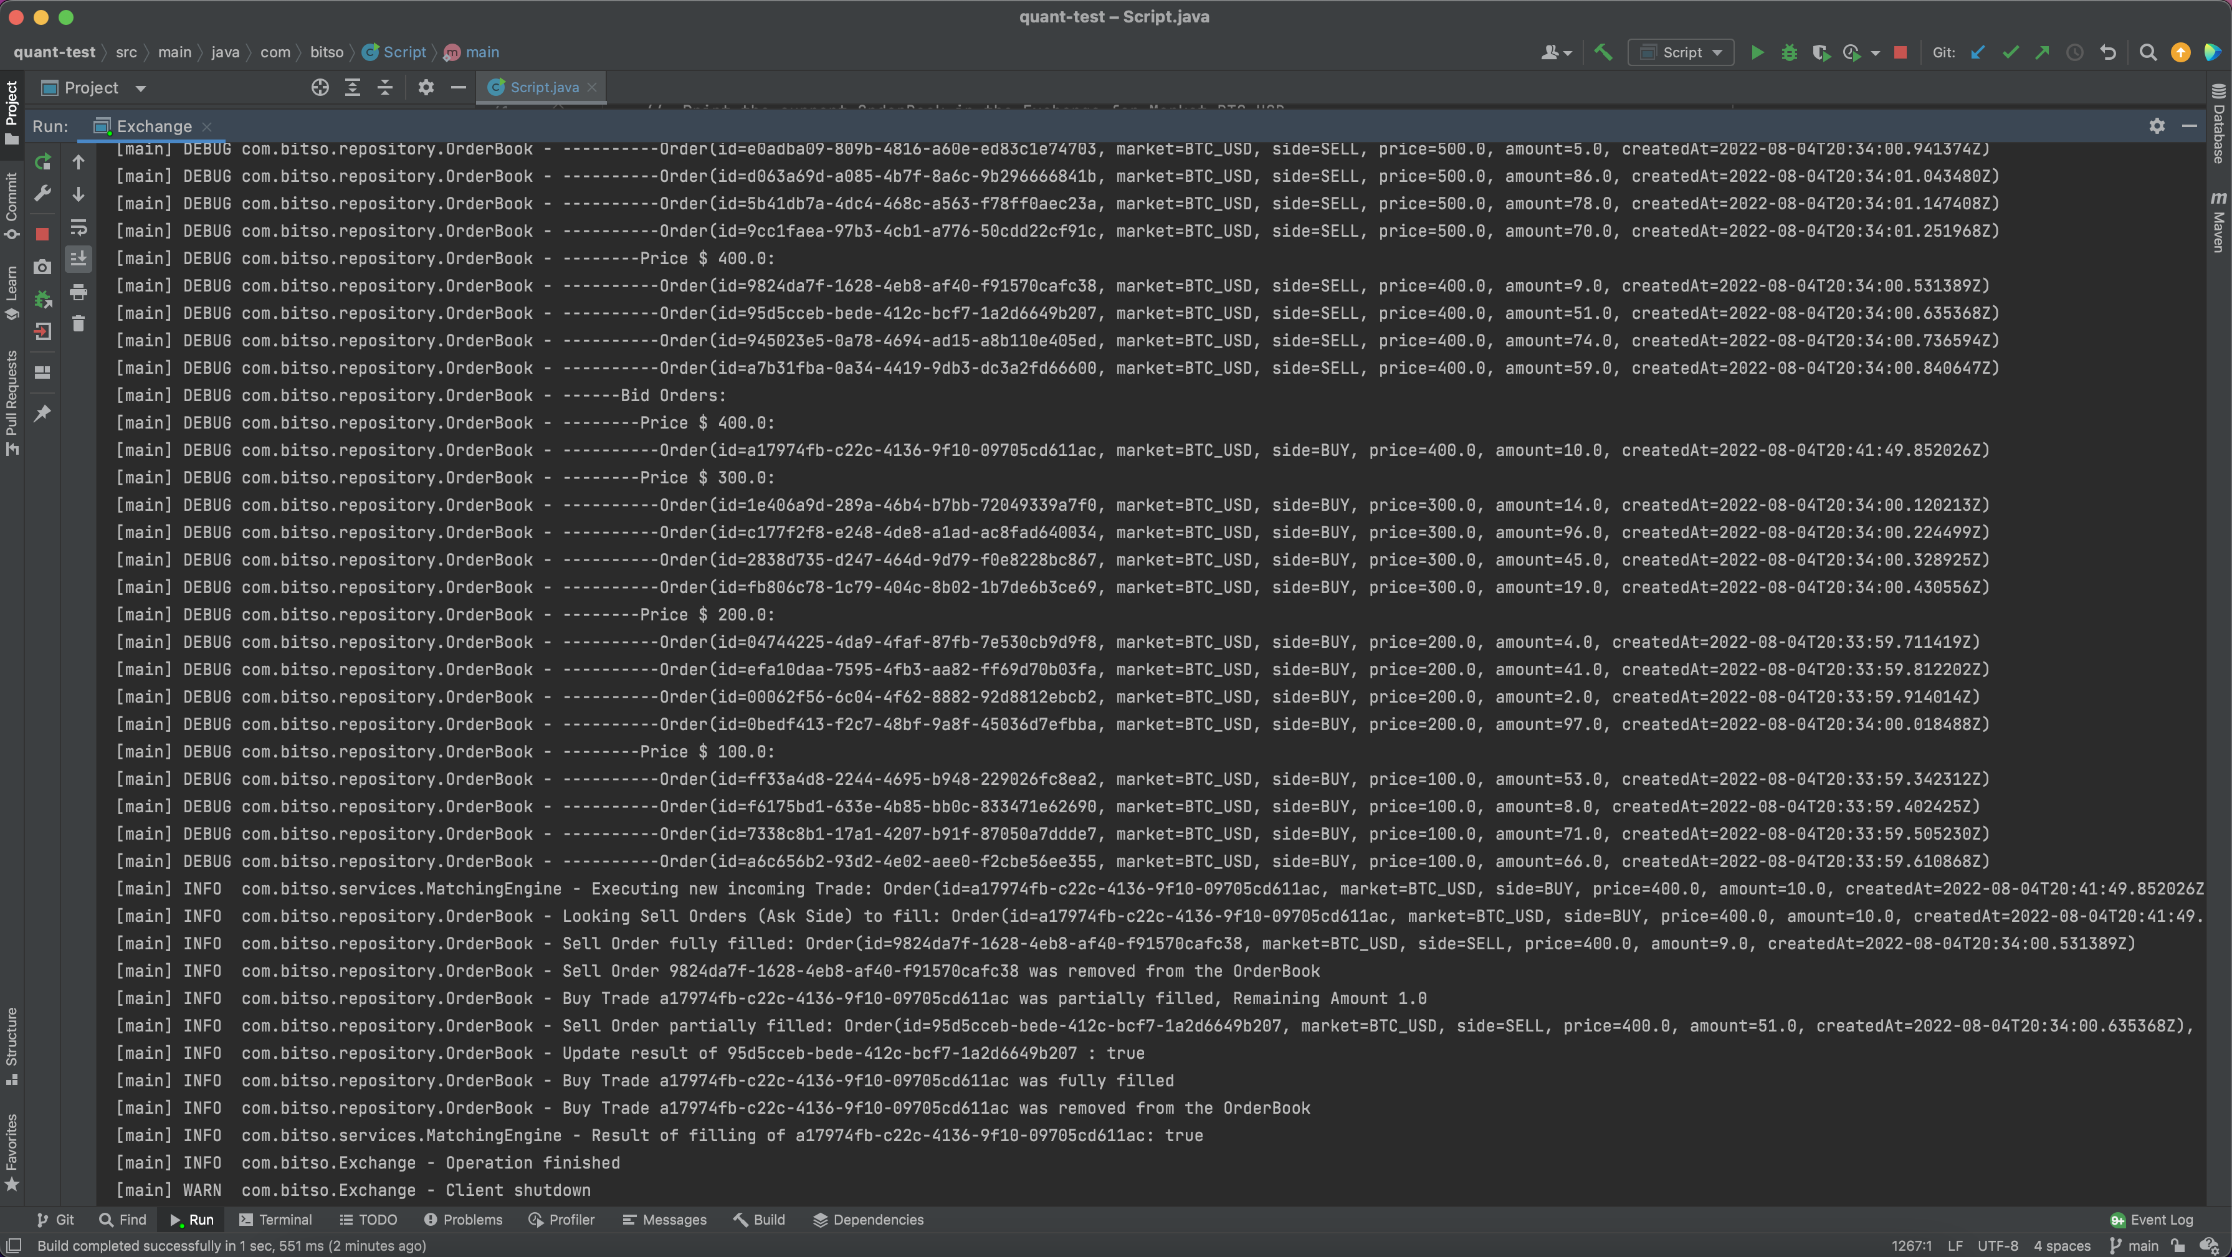Clear console output with the trash icon

click(78, 324)
